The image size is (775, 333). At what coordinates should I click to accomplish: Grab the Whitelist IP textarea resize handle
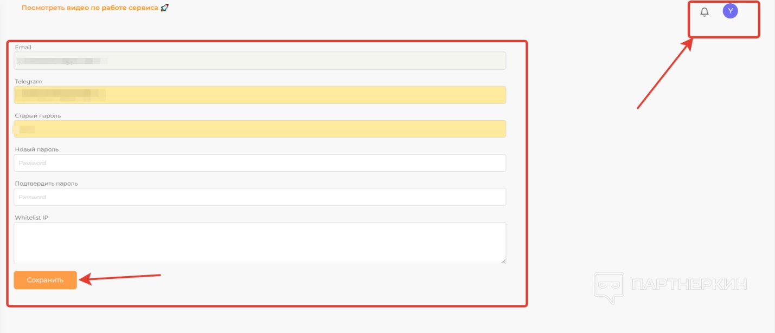(503, 260)
